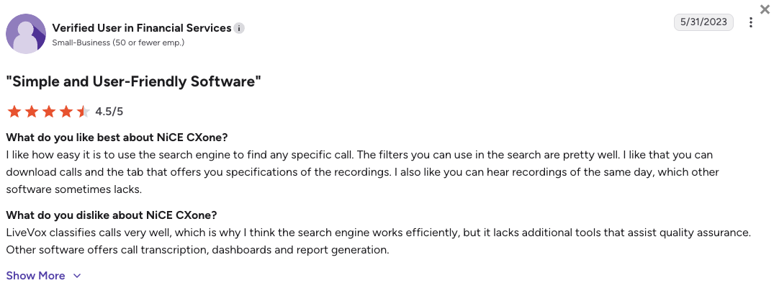Click Verified User in Financial Services name
774x283 pixels.
142,27
